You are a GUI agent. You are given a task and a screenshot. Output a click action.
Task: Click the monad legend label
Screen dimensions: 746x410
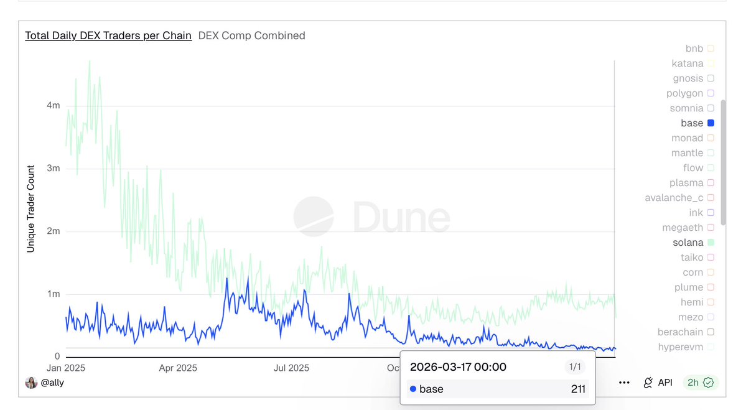pos(687,138)
